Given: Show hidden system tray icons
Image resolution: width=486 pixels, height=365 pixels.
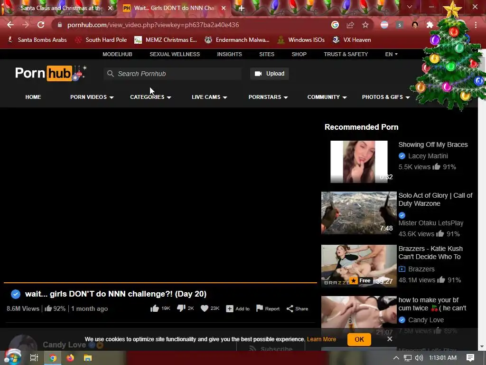Looking at the screenshot, I should tap(396, 358).
